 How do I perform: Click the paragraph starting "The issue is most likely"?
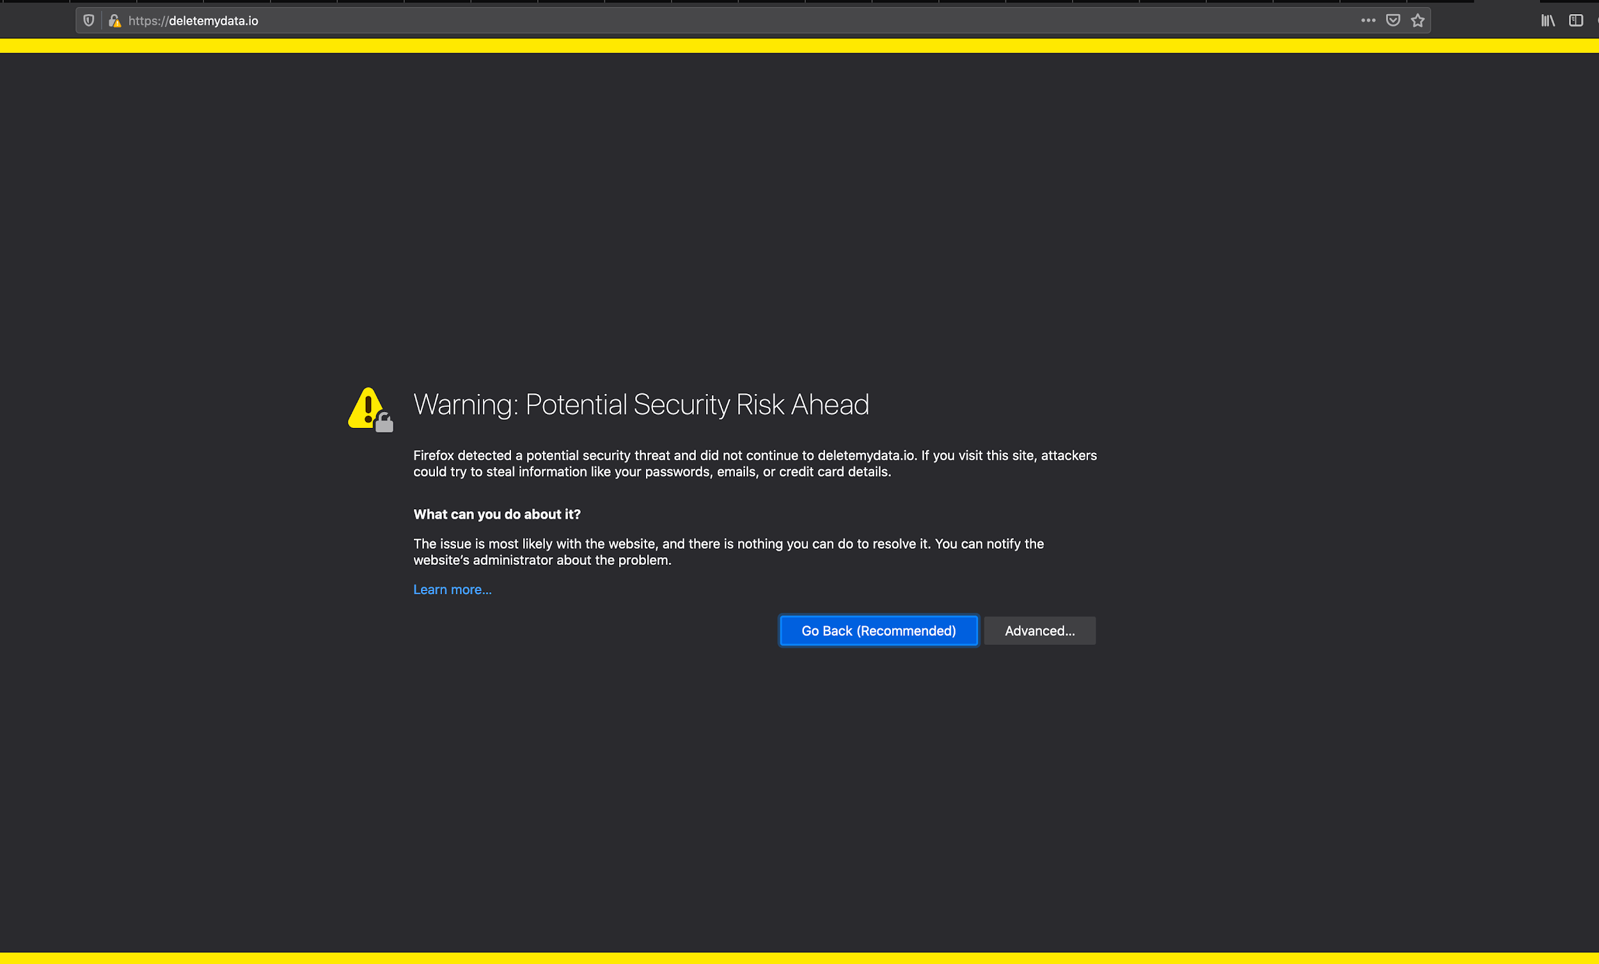pos(728,552)
